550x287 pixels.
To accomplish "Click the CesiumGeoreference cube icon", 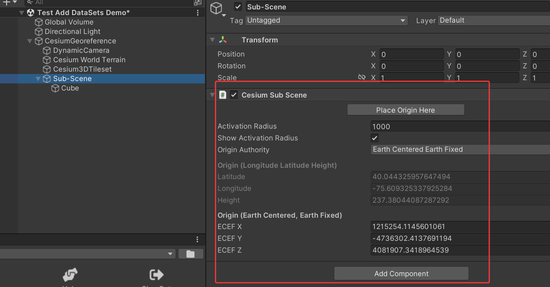I will click(39, 41).
